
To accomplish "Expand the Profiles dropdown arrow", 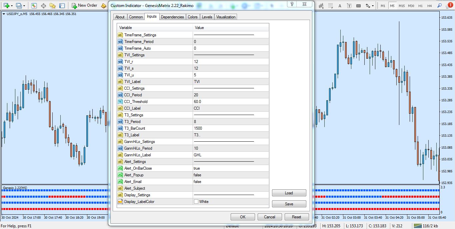I will (24, 6).
